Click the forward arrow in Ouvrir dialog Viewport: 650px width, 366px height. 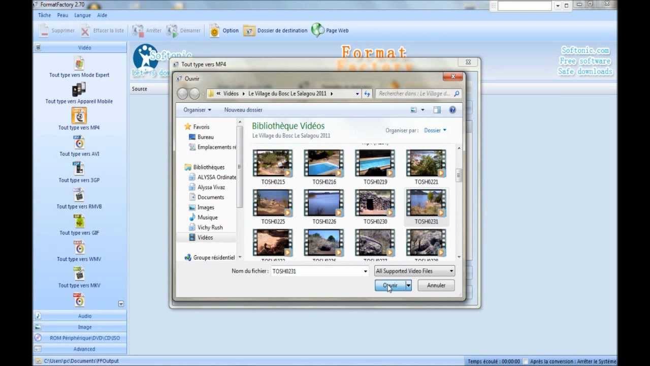pyautogui.click(x=194, y=94)
